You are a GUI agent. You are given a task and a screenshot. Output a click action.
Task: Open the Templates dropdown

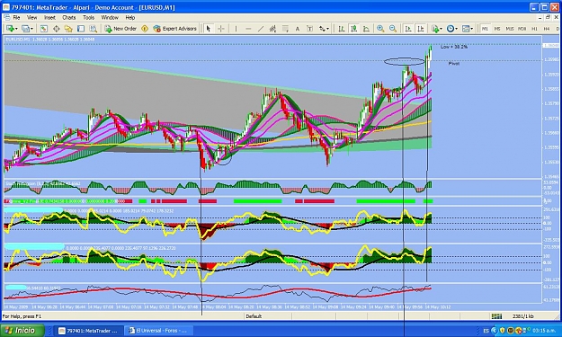pyautogui.click(x=468, y=29)
